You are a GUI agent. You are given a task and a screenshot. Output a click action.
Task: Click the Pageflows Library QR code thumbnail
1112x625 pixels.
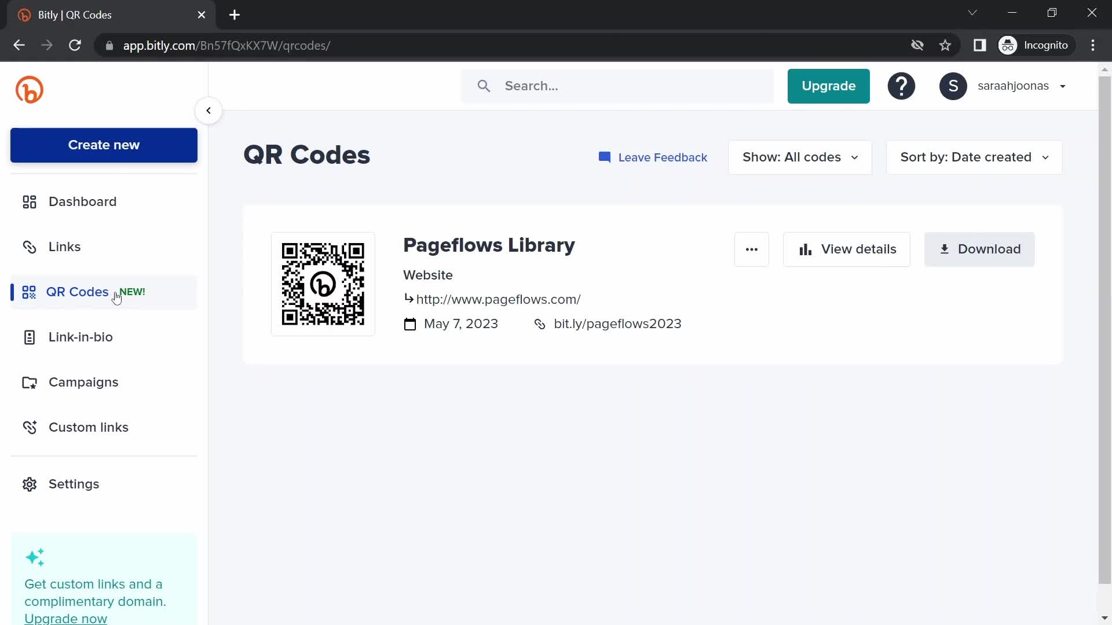(x=322, y=283)
